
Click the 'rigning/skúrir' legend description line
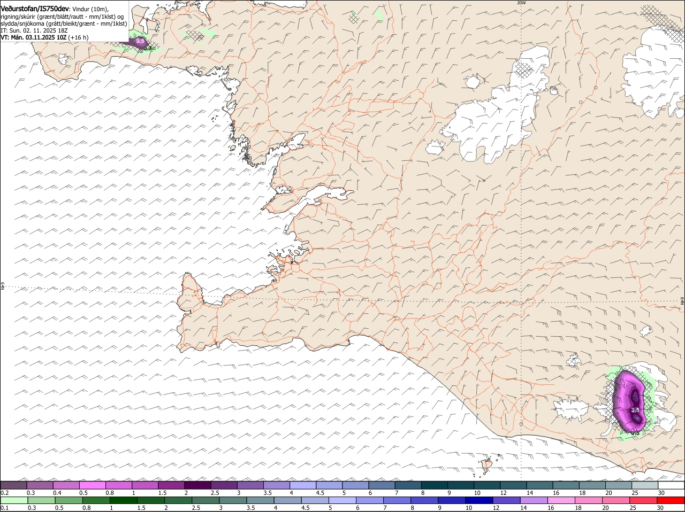(62, 17)
